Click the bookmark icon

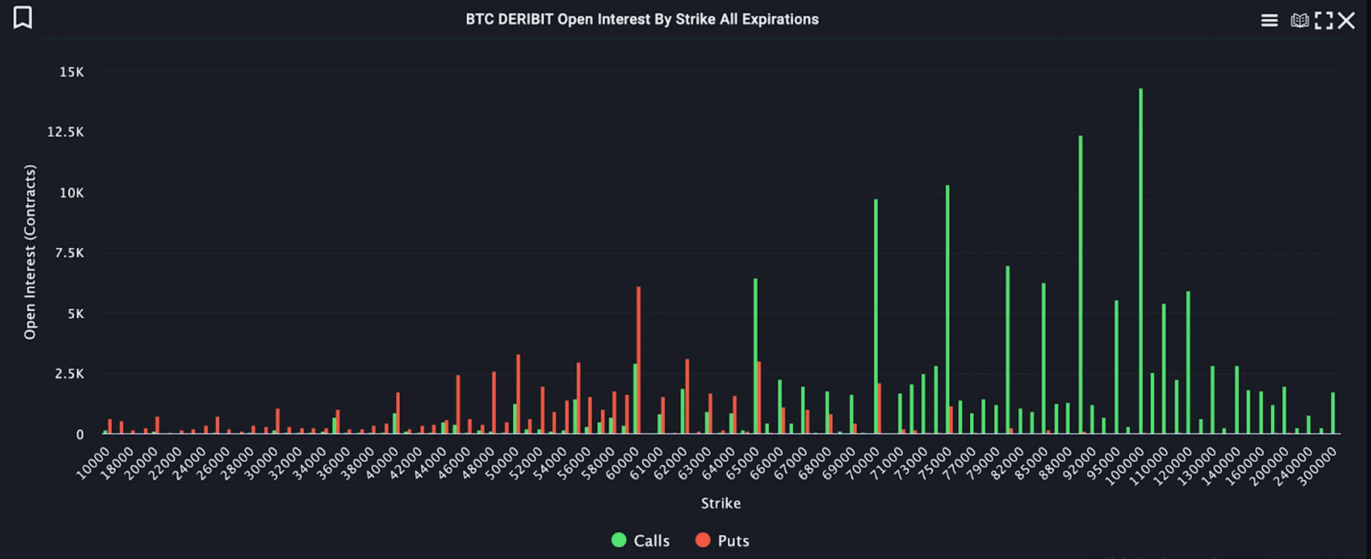click(23, 17)
